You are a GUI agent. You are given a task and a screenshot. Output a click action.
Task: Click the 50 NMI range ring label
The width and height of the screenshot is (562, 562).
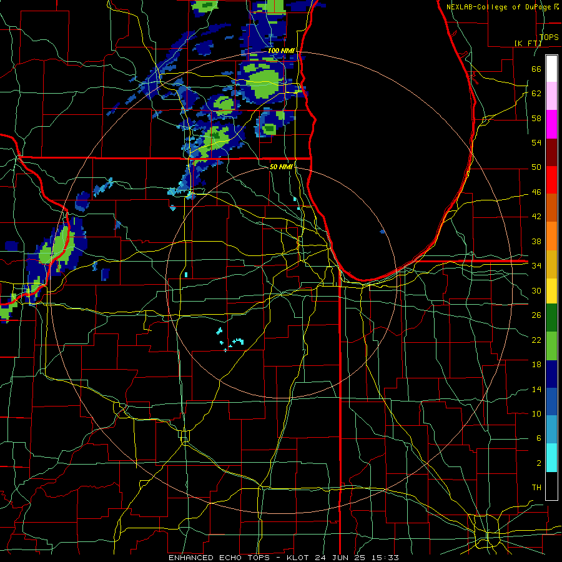[x=281, y=167]
